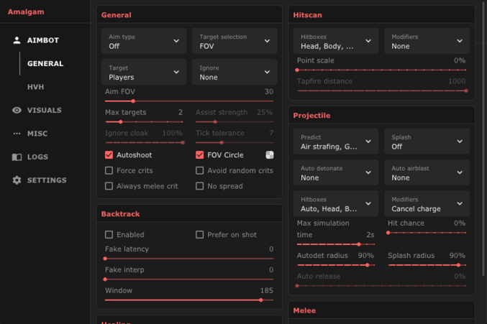Open the Cancel charge Modifiers dropdown
The image size is (487, 324).
click(x=427, y=203)
